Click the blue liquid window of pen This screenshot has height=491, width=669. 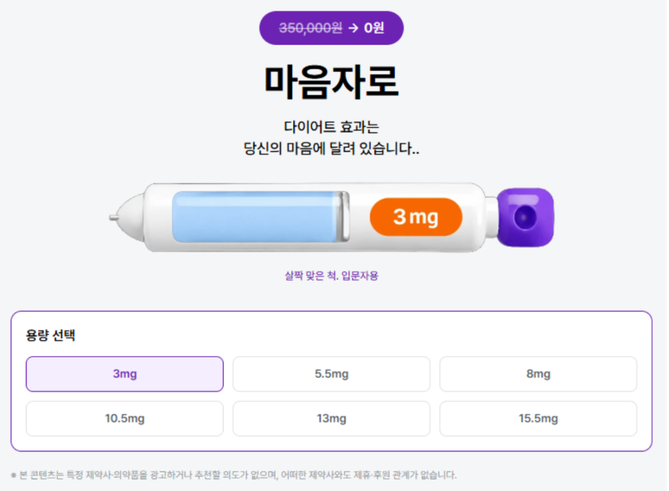260,217
